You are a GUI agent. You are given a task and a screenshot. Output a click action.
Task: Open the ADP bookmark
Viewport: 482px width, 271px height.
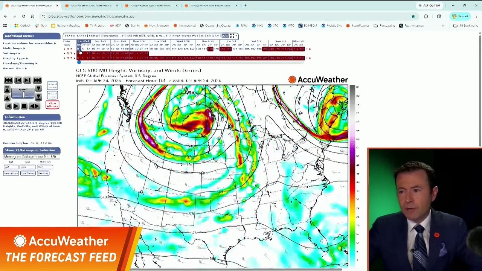pyautogui.click(x=116, y=26)
